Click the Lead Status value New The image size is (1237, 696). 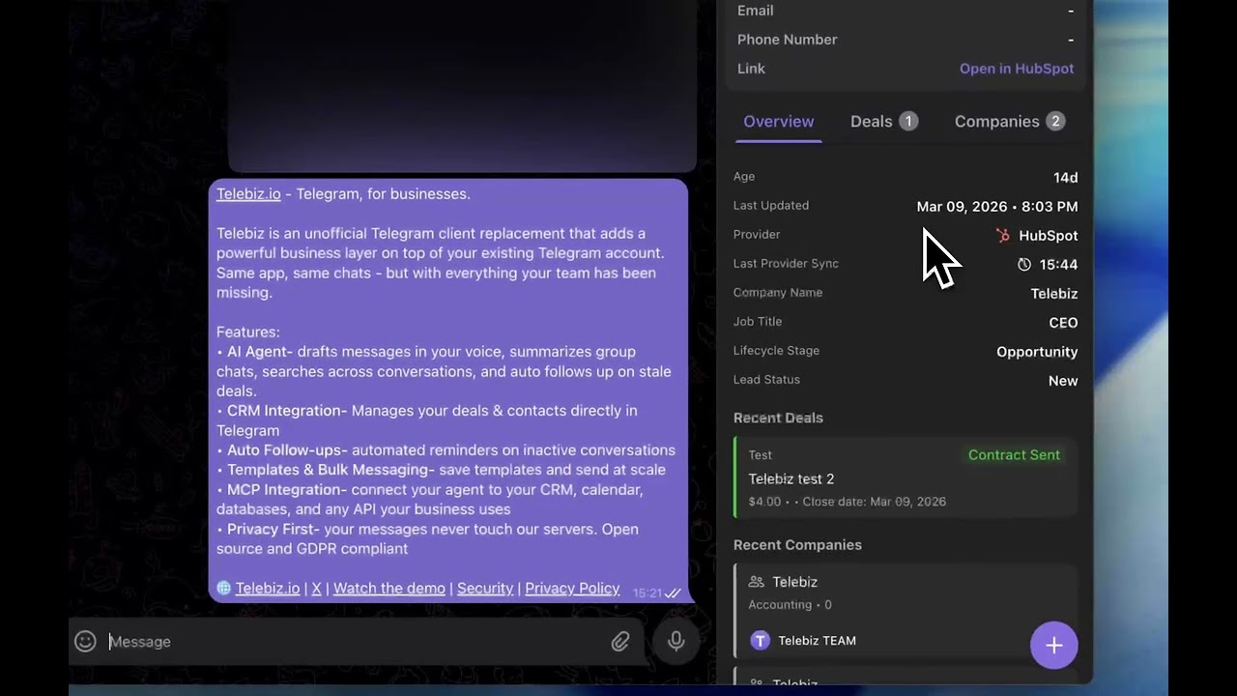[1063, 381]
